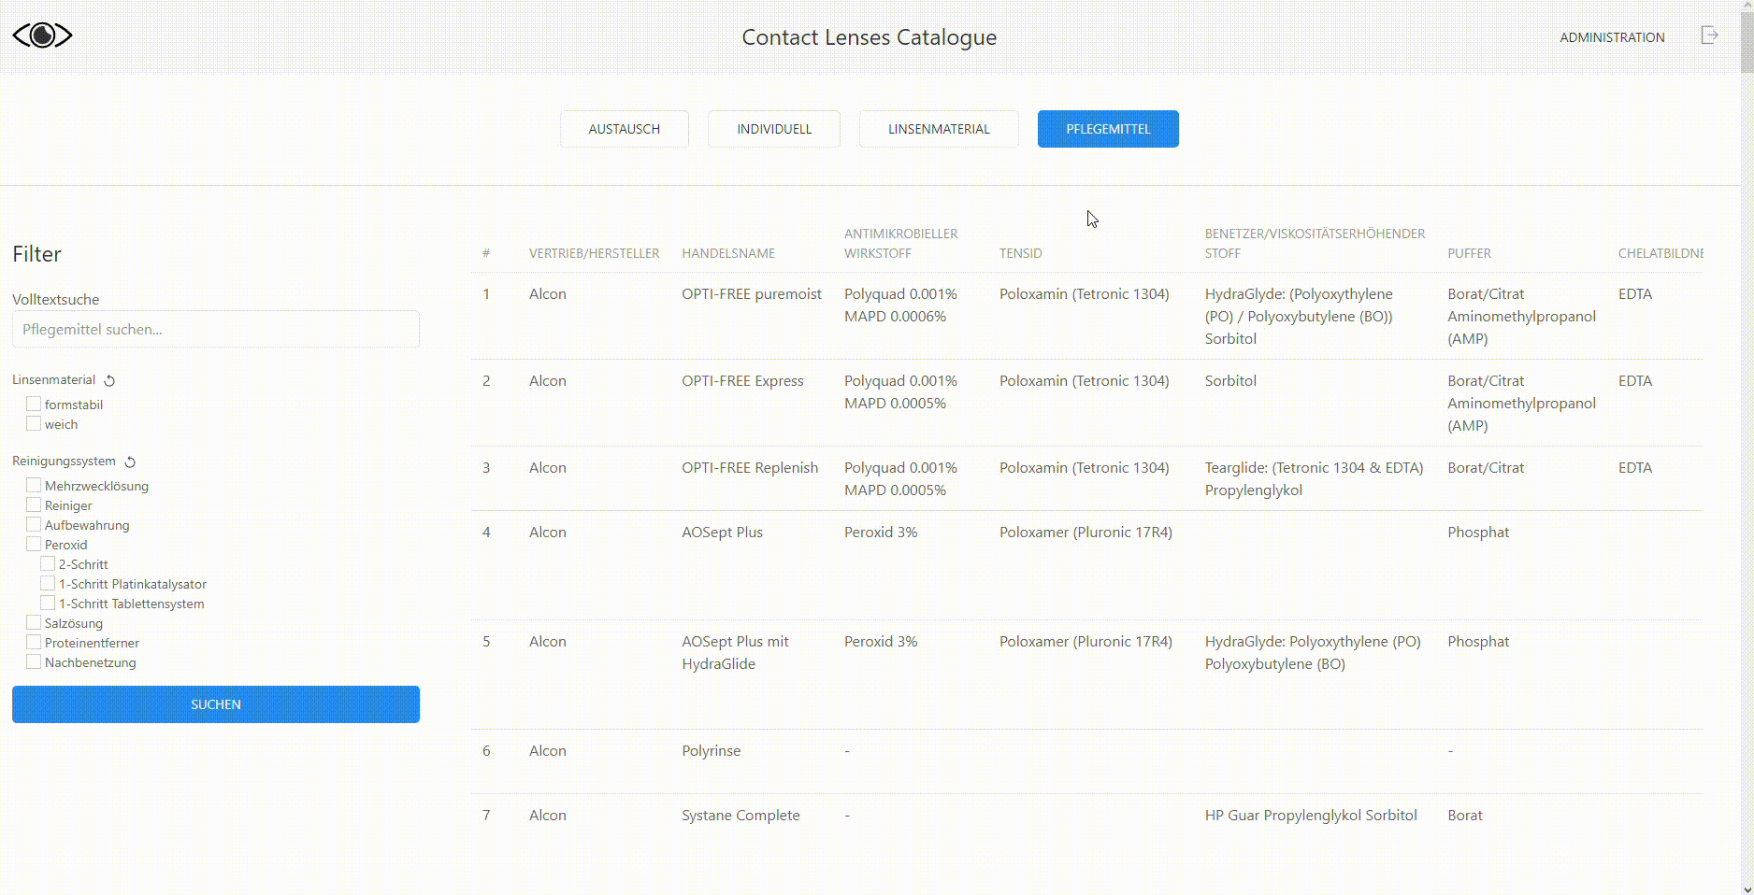Click the Tensid column header
The width and height of the screenshot is (1754, 895).
tap(1020, 253)
